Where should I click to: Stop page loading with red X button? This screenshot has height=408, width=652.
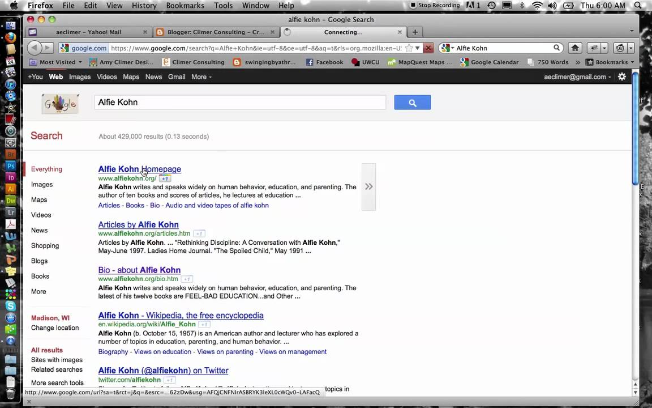(x=428, y=48)
